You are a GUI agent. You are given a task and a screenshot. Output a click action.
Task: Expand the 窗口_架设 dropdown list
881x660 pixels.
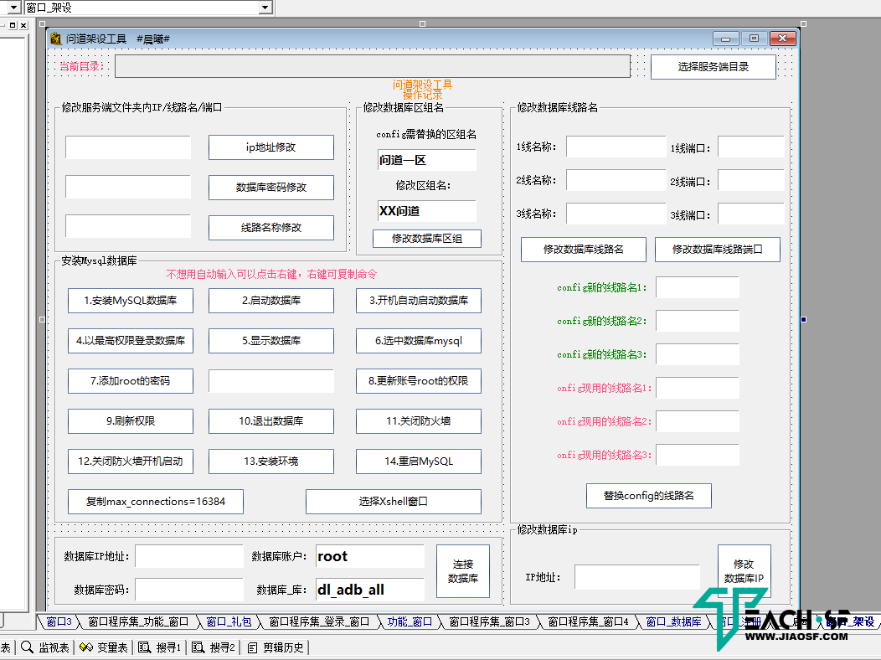(265, 8)
